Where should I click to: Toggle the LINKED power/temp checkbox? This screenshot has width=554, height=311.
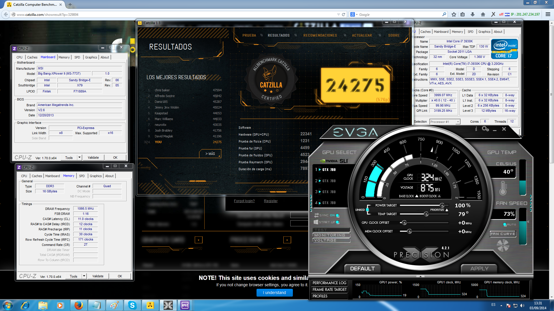pyautogui.click(x=367, y=210)
